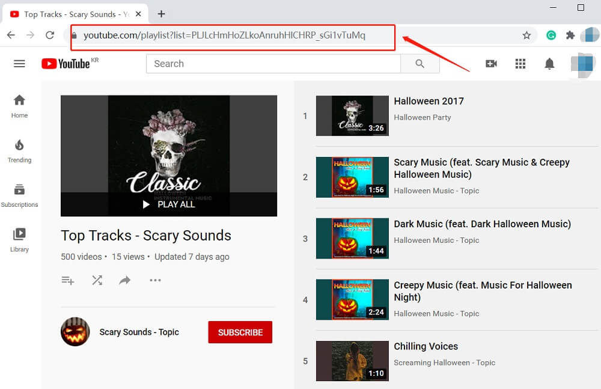Click the magnifier search button
601x389 pixels.
coord(420,64)
